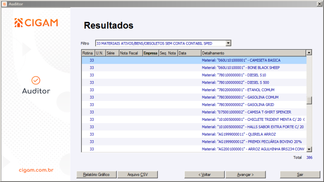
Task: Click the Data column header
Action: click(x=190, y=53)
